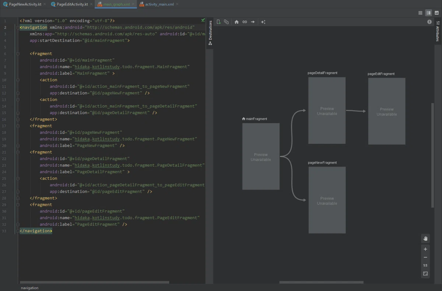Image resolution: width=442 pixels, height=291 pixels.
Task: Switch editor to Split view
Action: tap(428, 13)
